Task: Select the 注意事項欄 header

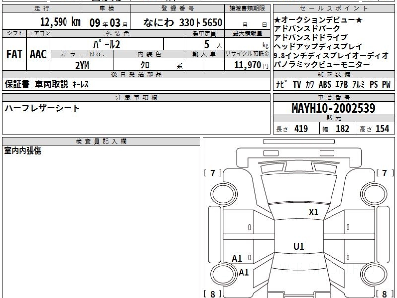Action: pyautogui.click(x=136, y=98)
